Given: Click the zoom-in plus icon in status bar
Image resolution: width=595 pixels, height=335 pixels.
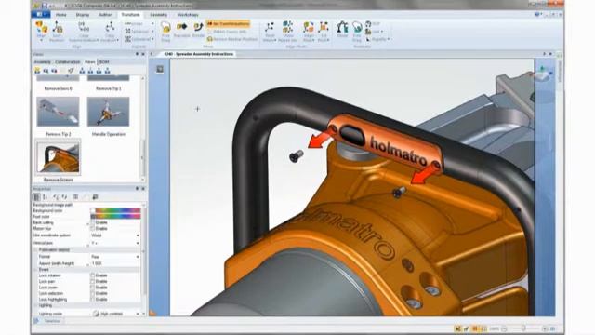Looking at the screenshot, I should [545, 328].
